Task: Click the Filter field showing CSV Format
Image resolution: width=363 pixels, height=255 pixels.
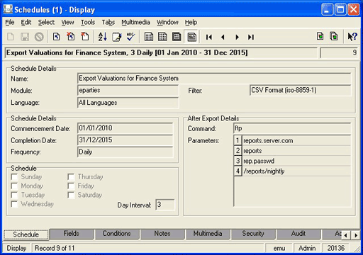Action: [x=300, y=91]
